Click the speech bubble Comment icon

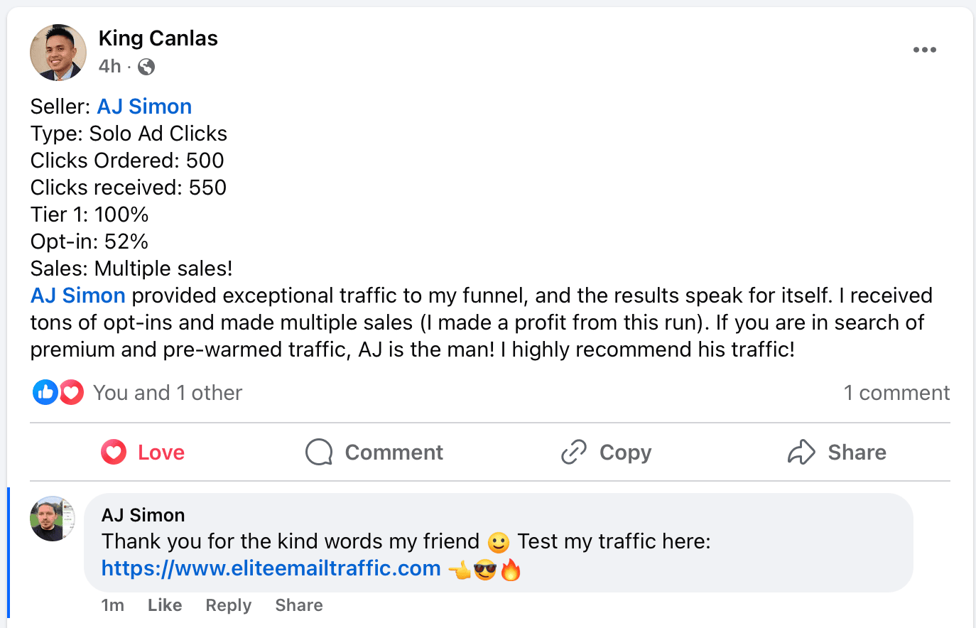[x=319, y=452]
